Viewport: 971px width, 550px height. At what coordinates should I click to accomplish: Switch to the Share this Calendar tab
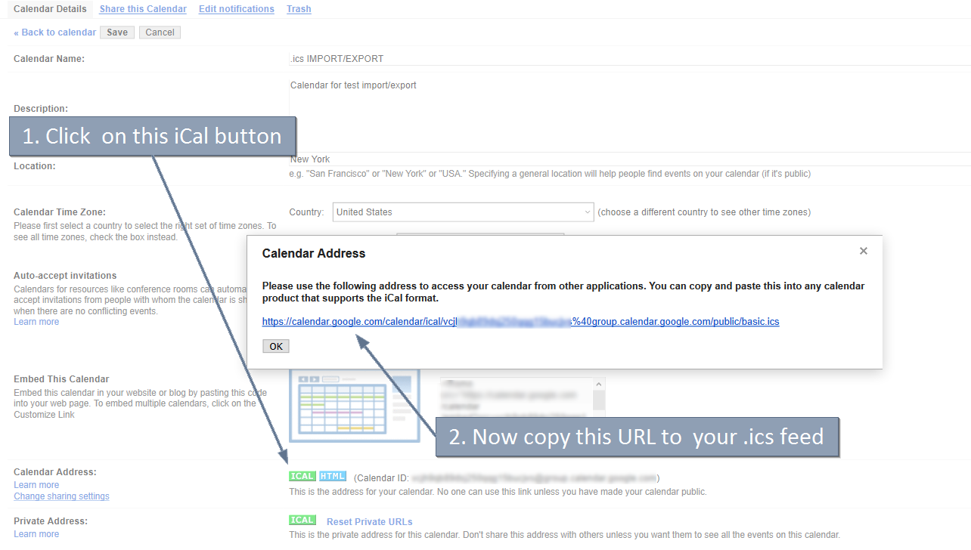coord(143,9)
